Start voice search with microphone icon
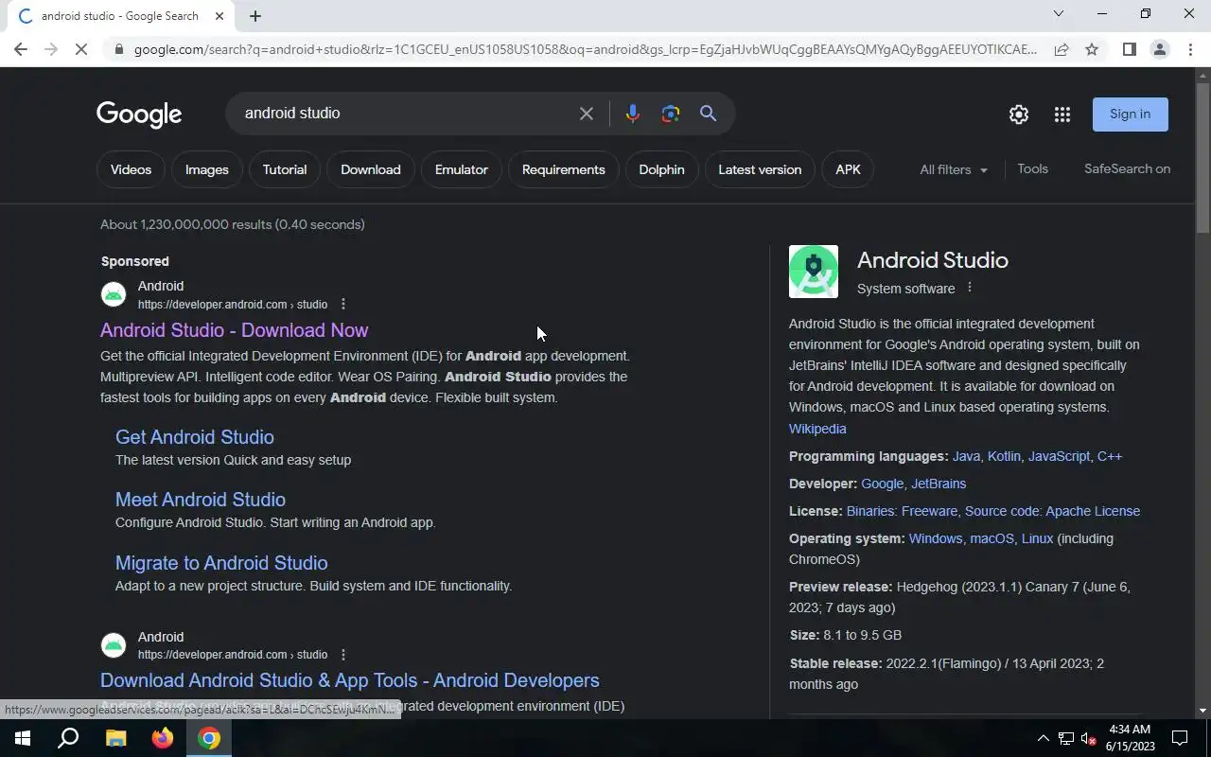 pyautogui.click(x=633, y=114)
